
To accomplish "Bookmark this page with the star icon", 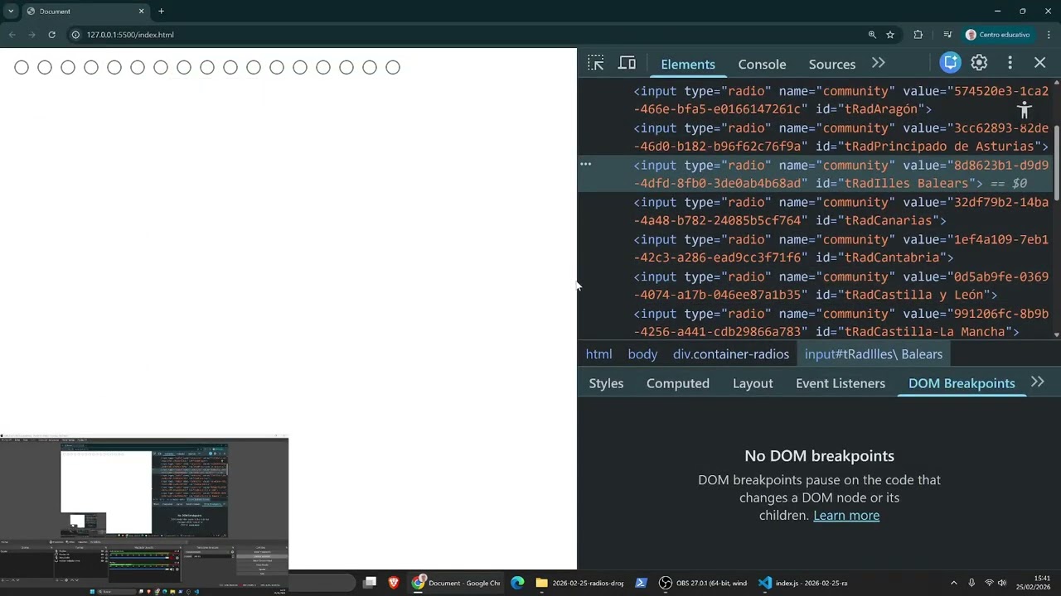I will click(x=890, y=35).
